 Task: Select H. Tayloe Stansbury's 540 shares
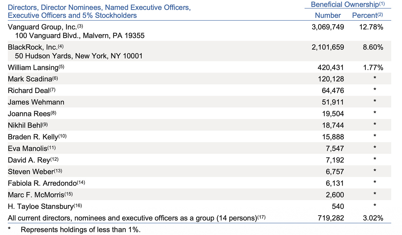pyautogui.click(x=338, y=206)
